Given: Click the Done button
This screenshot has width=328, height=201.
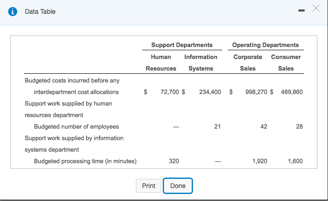Looking at the screenshot, I should pyautogui.click(x=178, y=186).
